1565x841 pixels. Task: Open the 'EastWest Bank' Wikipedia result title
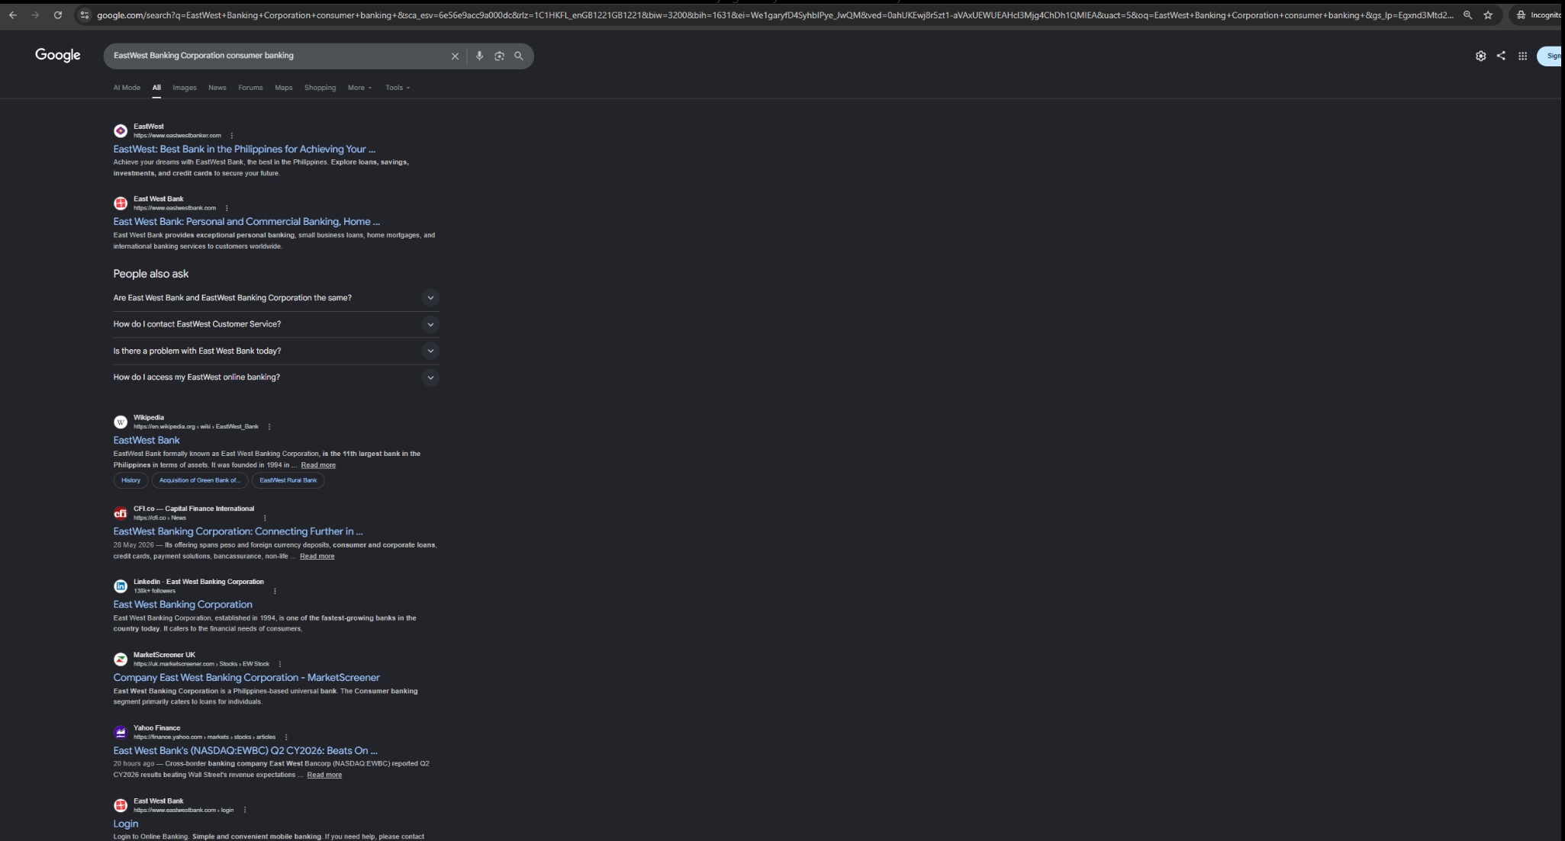147,441
